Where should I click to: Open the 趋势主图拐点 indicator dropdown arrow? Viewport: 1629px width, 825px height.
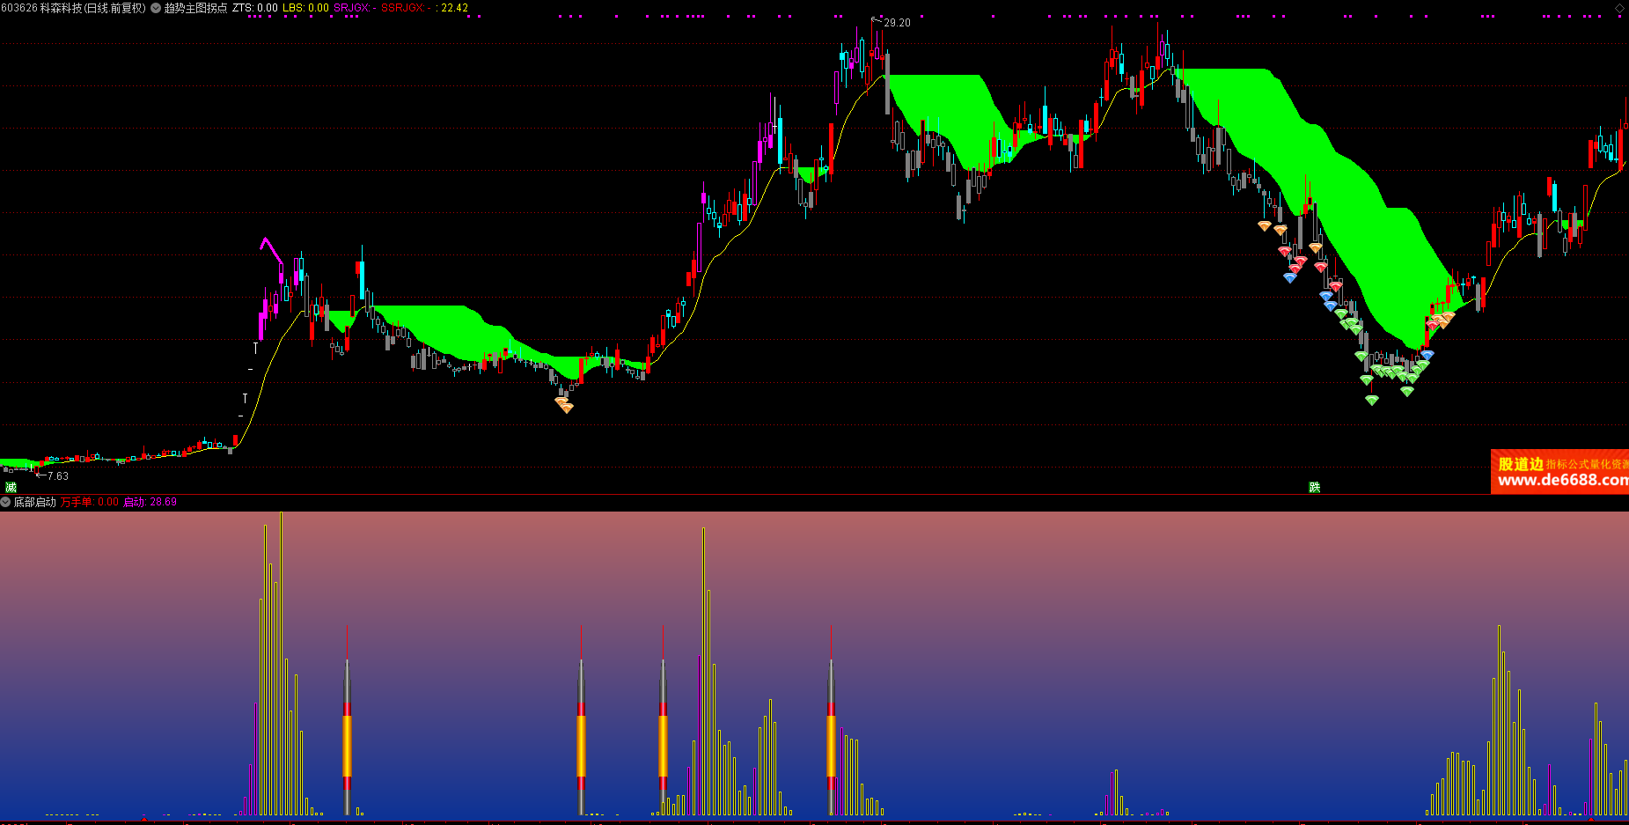click(156, 8)
